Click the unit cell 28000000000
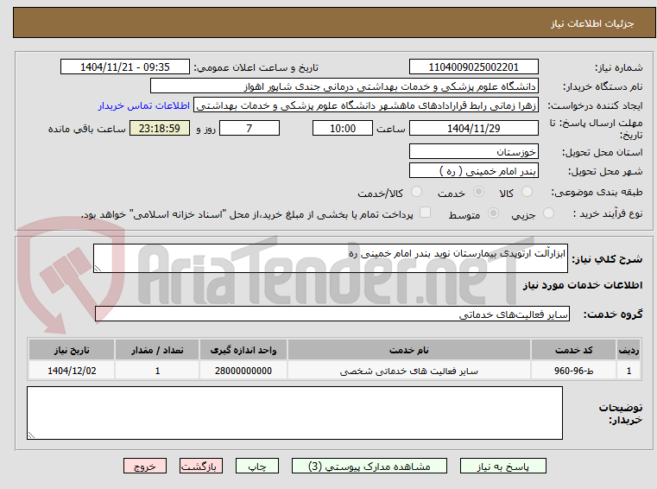This screenshot has width=657, height=489. (243, 371)
